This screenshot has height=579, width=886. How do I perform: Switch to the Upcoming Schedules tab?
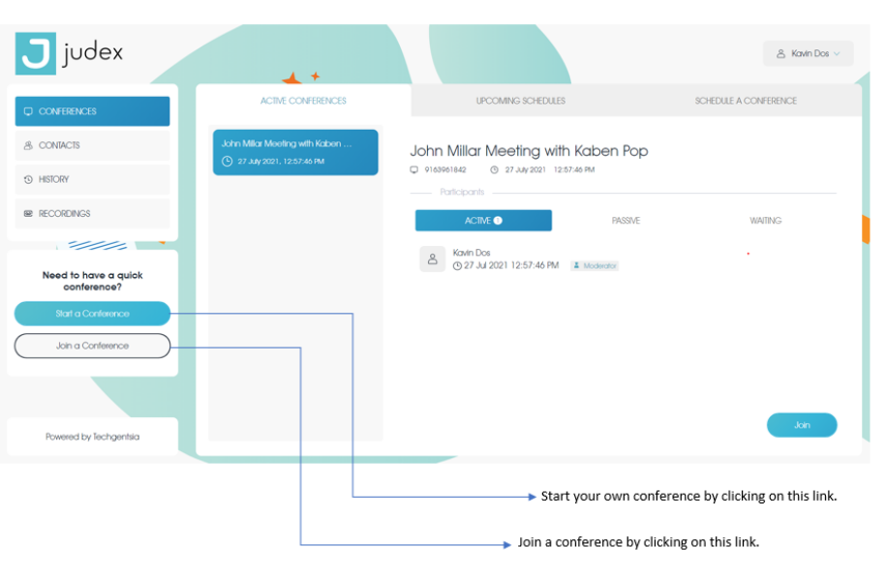pos(520,101)
